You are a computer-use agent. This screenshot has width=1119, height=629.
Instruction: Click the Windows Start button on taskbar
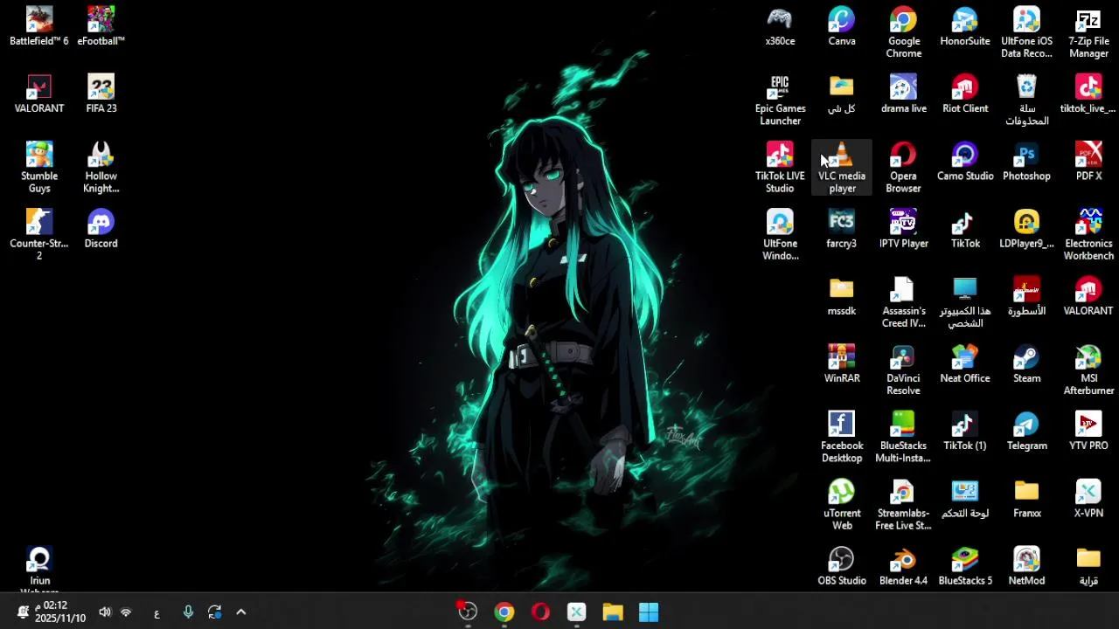(649, 612)
